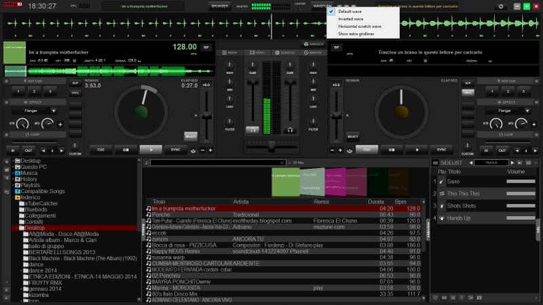This screenshot has width=543, height=305.
Task: Click the BROWSER button
Action: (219, 5)
